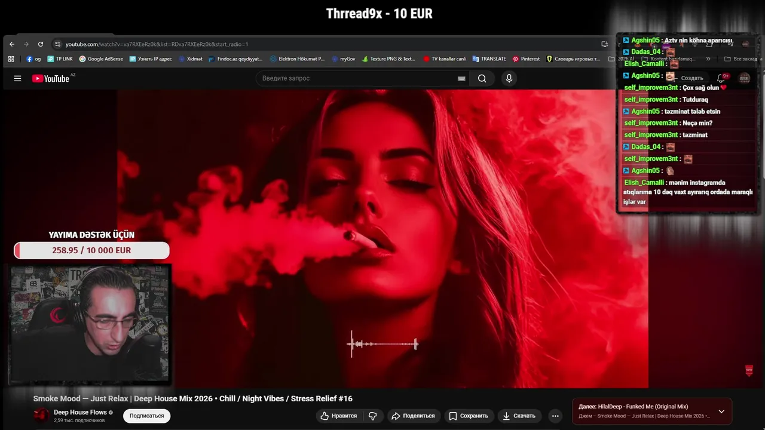The image size is (765, 430).
Task: Open the Xidmət bookmark
Action: (x=191, y=59)
